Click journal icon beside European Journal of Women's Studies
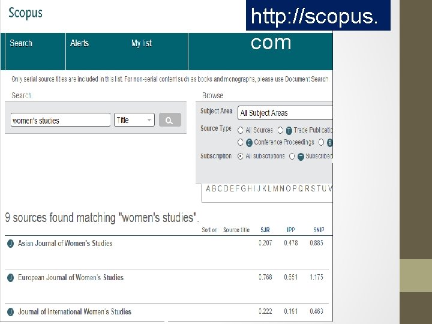The height and width of the screenshot is (324, 432). click(x=10, y=278)
